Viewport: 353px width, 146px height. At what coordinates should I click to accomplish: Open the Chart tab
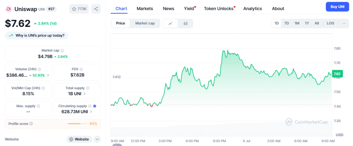click(121, 9)
